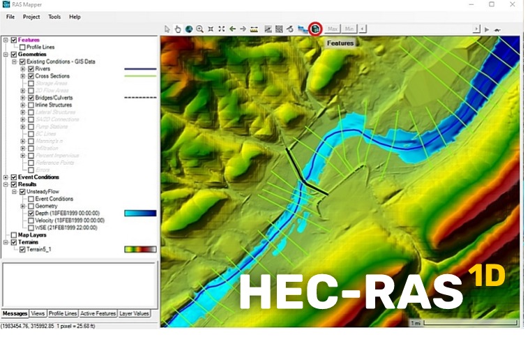Uncheck the Rivers layer
Screen dimensions: 530x339
tap(31, 69)
